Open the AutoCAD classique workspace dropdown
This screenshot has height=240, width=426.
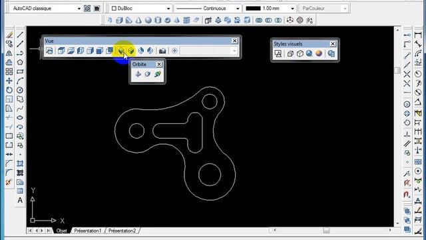click(x=79, y=9)
